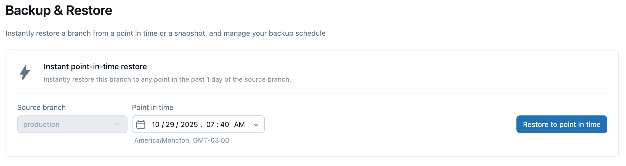Expand the Source branch chevron arrow
The width and height of the screenshot is (626, 166).
pos(117,125)
